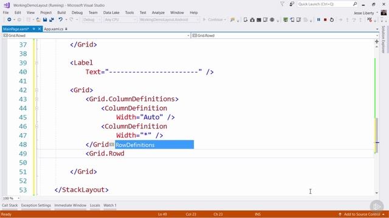Click Add to Source Control in status bar
Viewport: 389px width, 218px height.
pyautogui.click(x=362, y=214)
